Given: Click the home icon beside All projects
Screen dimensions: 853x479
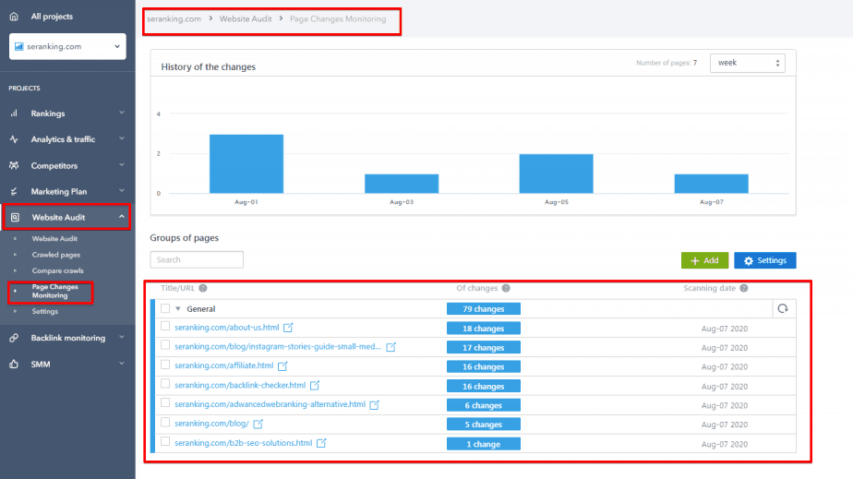Looking at the screenshot, I should 14,17.
